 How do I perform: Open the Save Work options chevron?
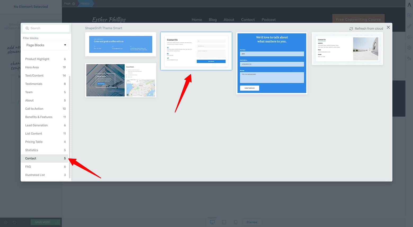58,222
